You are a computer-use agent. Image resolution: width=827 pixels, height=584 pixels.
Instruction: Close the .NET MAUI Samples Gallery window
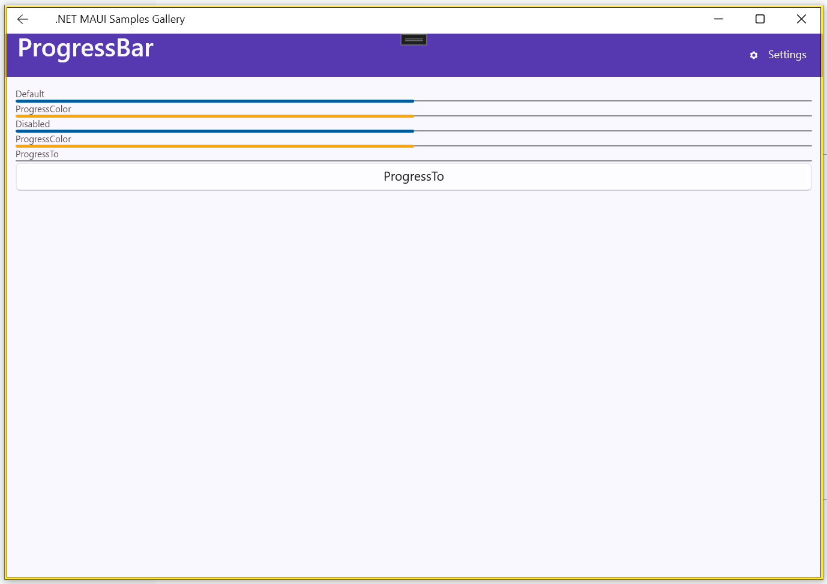tap(801, 19)
